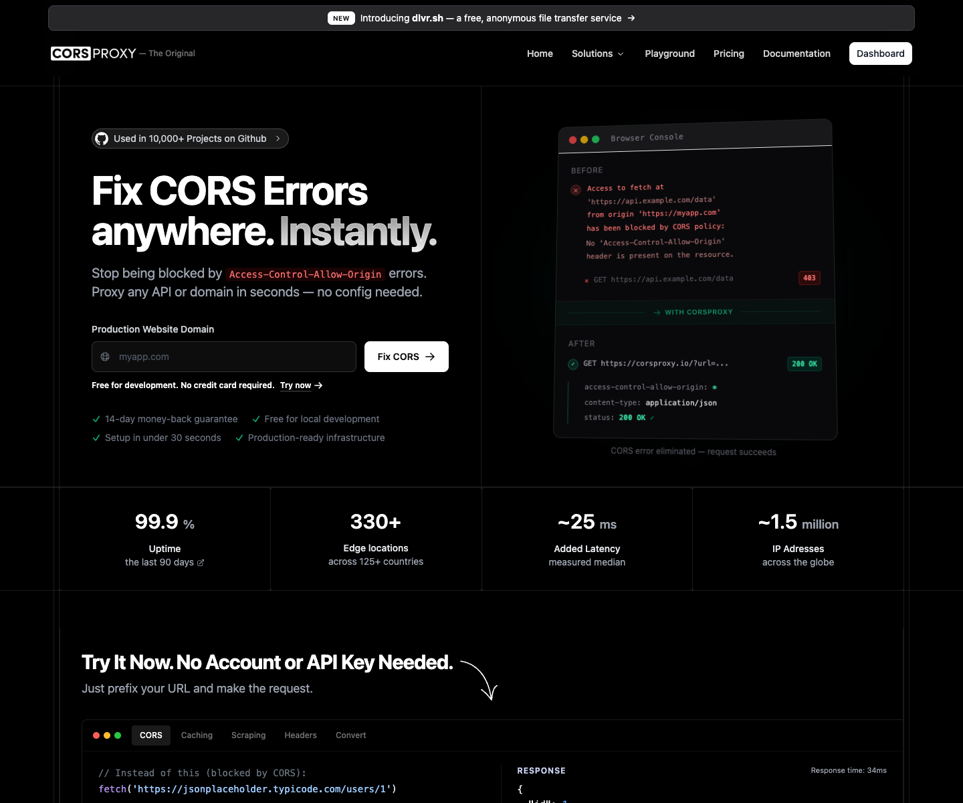Image resolution: width=963 pixels, height=803 pixels.
Task: Click the checkmark beside 14-day money-back guarantee
Action: tap(96, 419)
